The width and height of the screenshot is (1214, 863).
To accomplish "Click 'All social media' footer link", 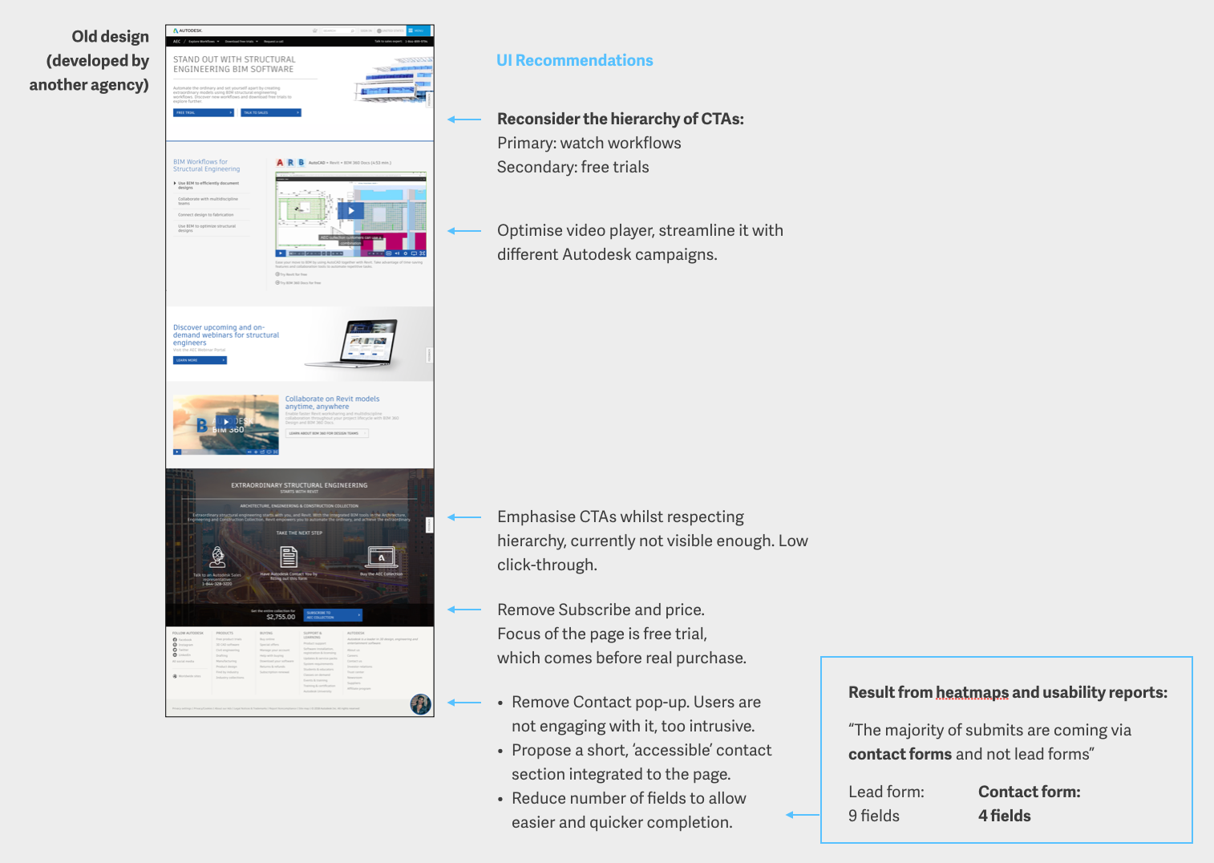I will [183, 661].
